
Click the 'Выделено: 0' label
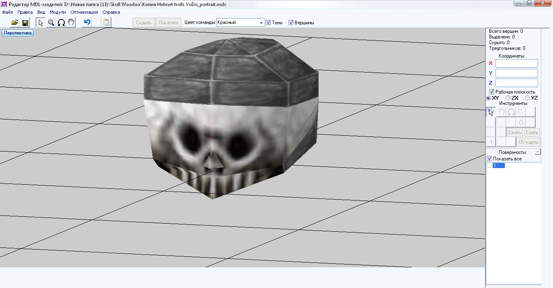click(502, 37)
